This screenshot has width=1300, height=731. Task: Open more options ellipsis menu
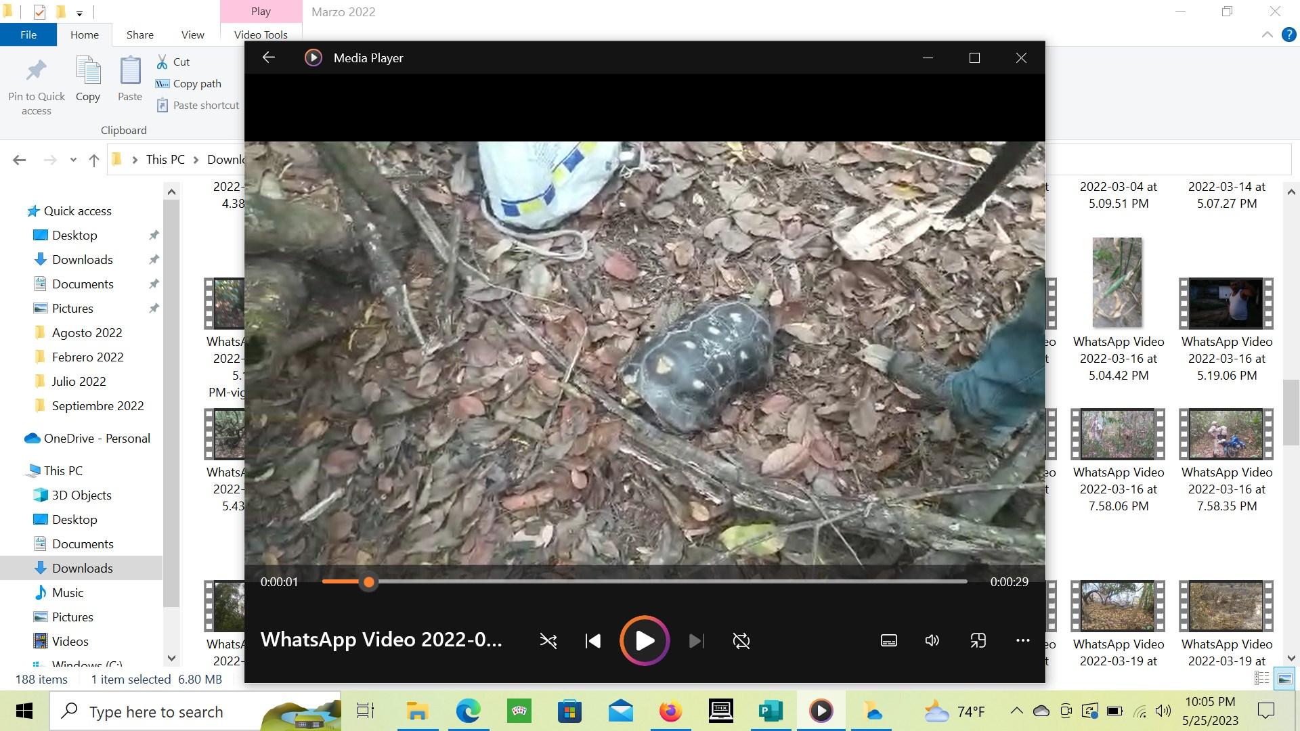(1022, 640)
